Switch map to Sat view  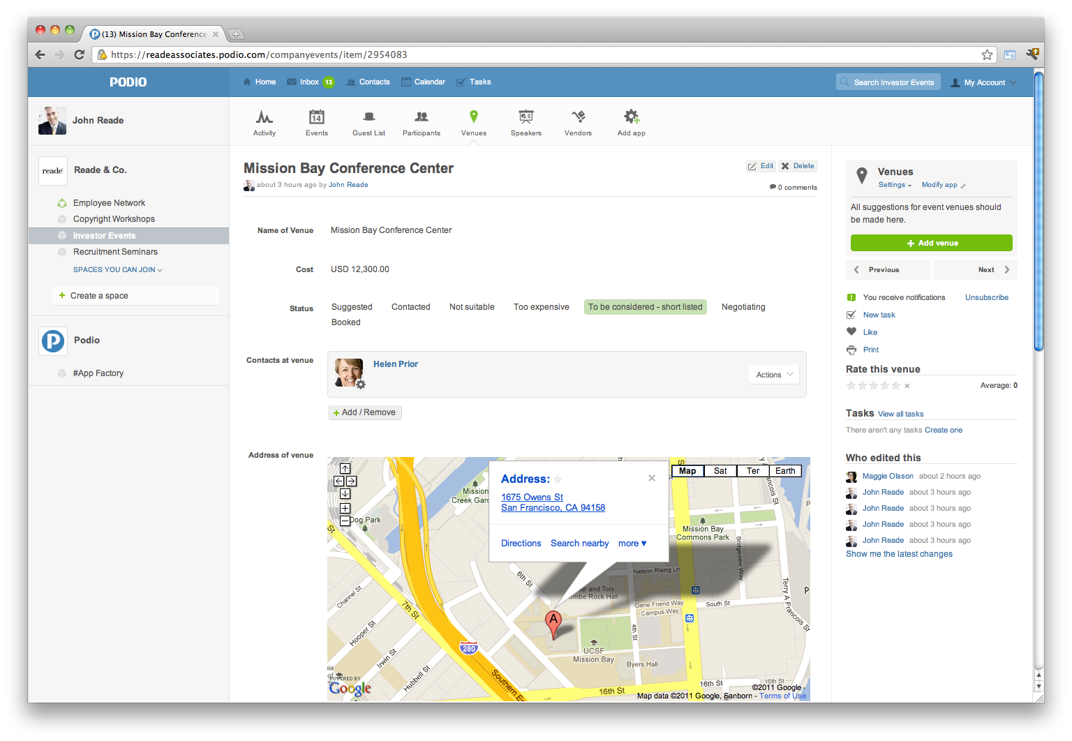point(720,471)
